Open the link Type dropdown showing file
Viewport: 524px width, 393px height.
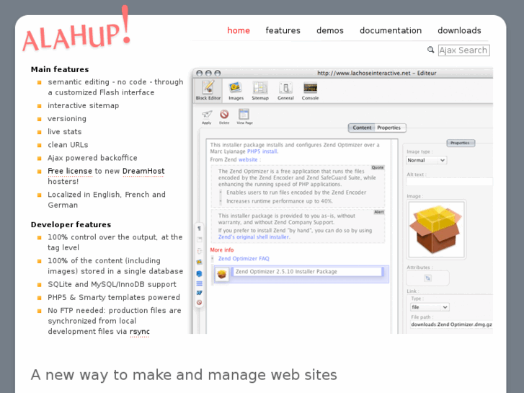pos(430,307)
